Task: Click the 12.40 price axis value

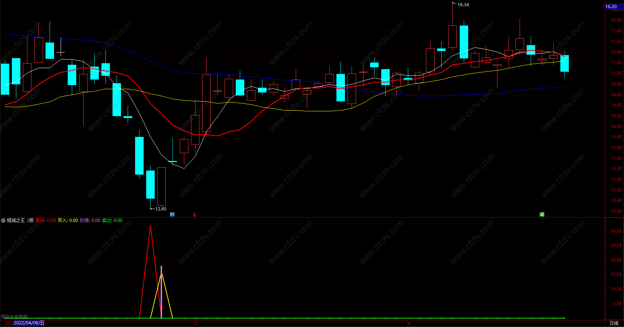Action: pyautogui.click(x=616, y=211)
